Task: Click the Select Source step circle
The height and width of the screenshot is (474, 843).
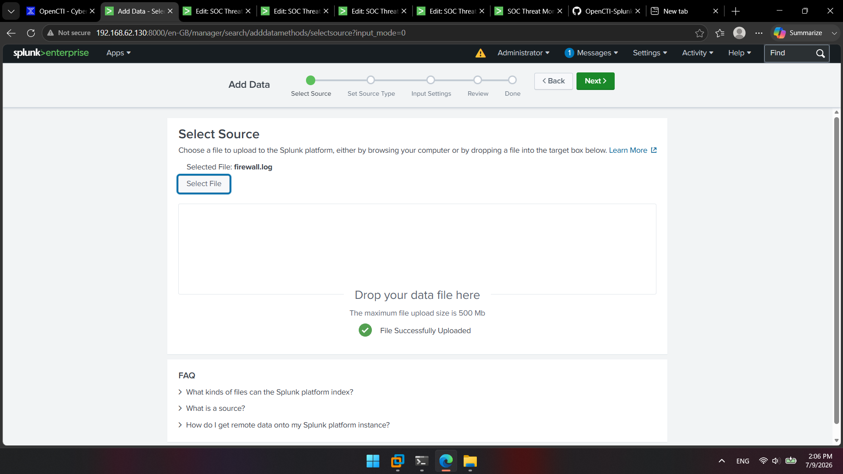Action: click(x=310, y=80)
